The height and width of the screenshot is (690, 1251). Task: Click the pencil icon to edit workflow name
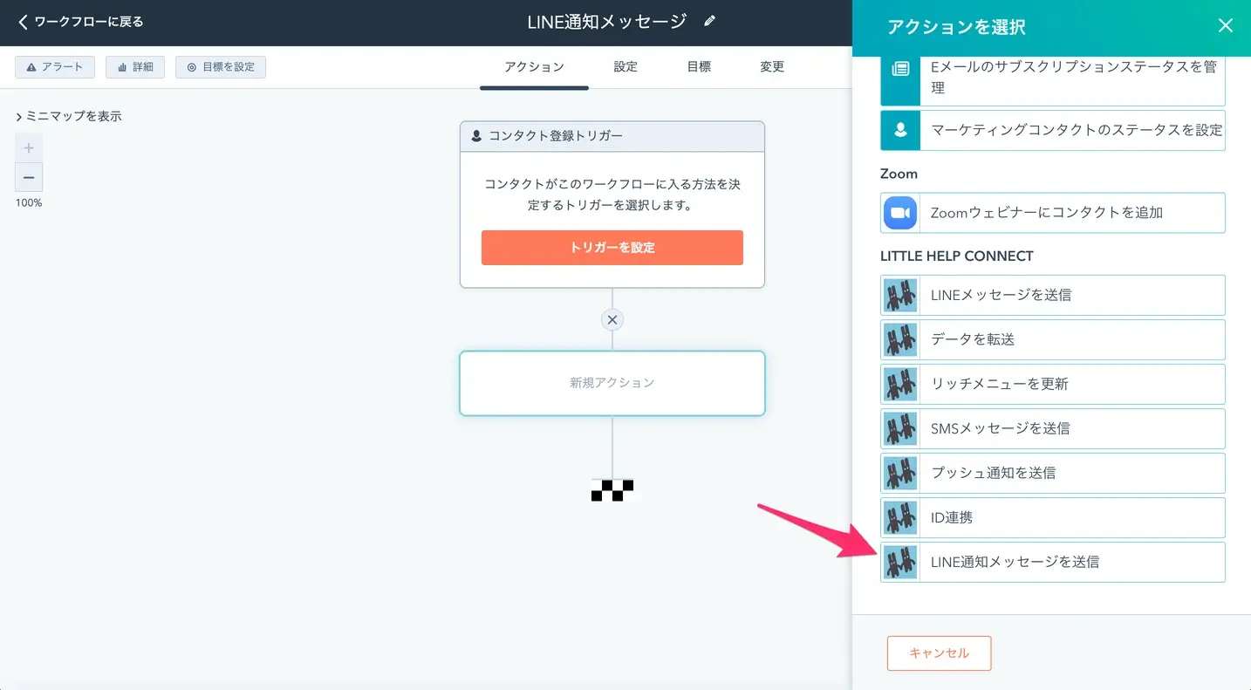pos(709,22)
